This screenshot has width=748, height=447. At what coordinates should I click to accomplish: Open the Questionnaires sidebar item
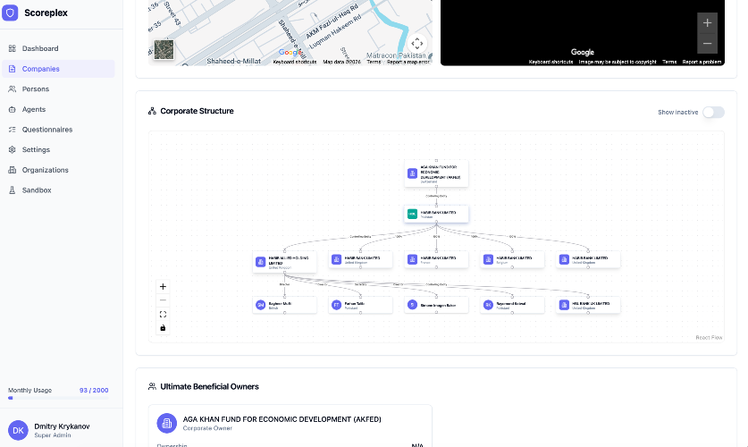pos(47,130)
